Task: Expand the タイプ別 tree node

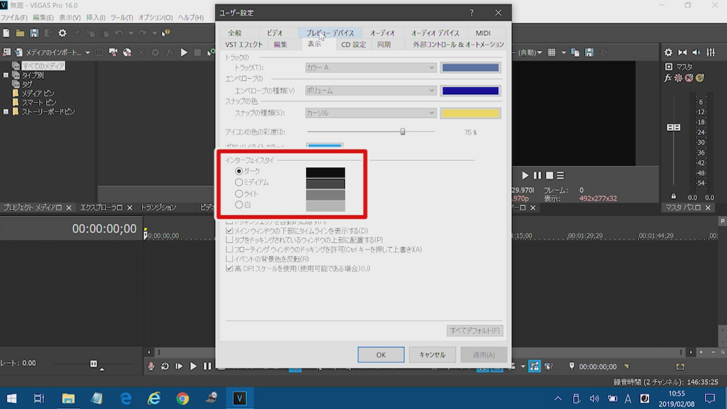Action: tap(6, 76)
